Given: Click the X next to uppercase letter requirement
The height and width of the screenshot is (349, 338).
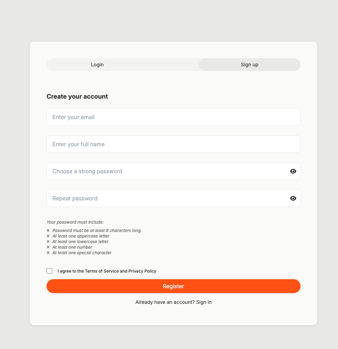Looking at the screenshot, I should tap(48, 236).
